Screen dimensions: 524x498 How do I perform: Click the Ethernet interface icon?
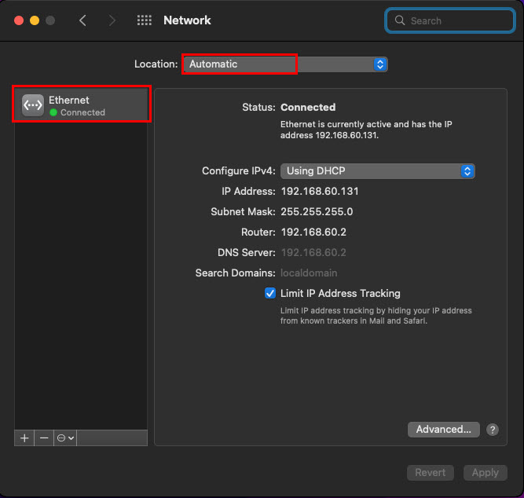[33, 105]
